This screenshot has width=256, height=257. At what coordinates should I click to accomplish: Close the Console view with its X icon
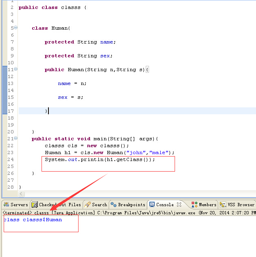(179, 205)
